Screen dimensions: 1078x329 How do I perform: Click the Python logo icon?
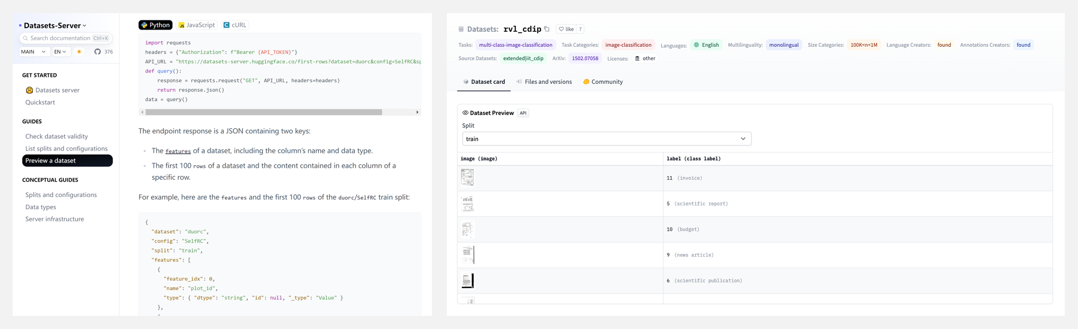[x=144, y=25]
